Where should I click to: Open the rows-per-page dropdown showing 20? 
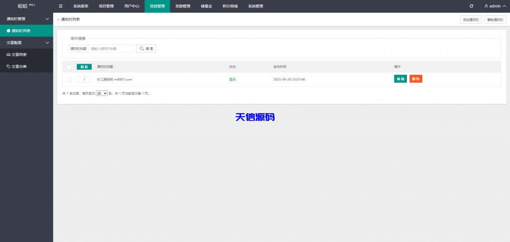102,93
